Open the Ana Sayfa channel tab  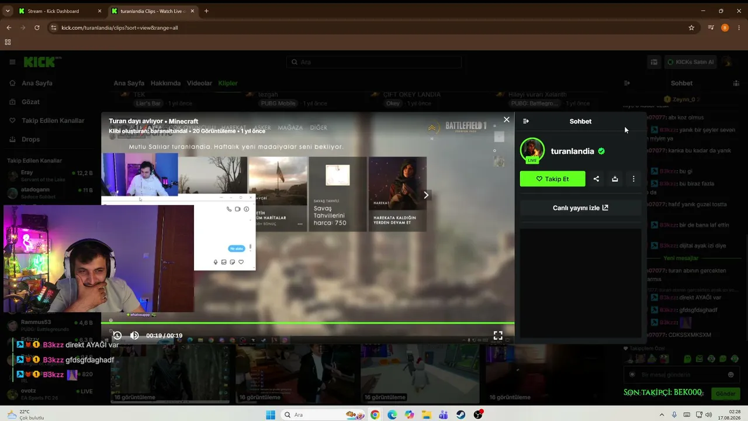[129, 83]
